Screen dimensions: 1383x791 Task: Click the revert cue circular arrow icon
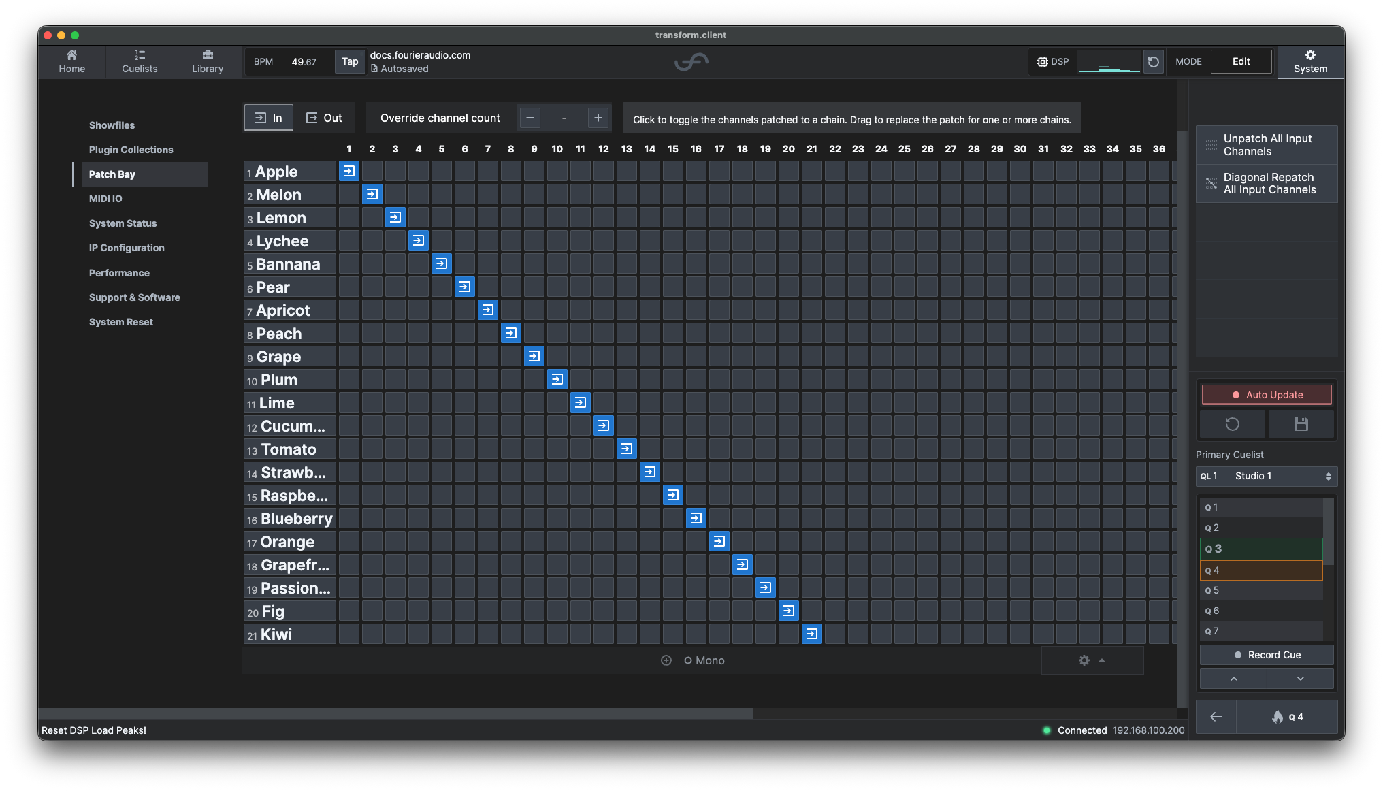(1232, 424)
